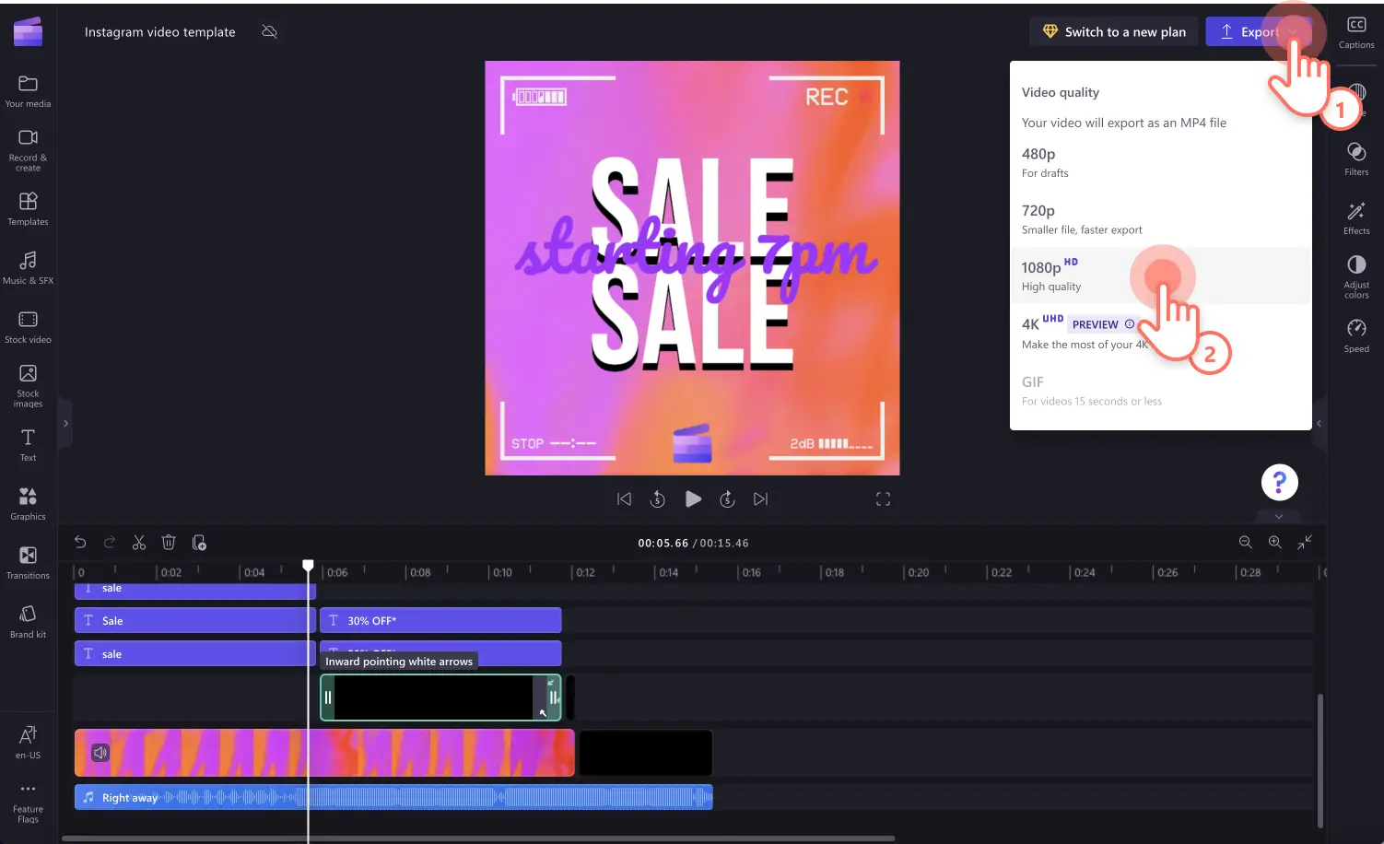Screen dimensions: 1384x844
Task: Select GIF export option
Action: coord(1160,391)
